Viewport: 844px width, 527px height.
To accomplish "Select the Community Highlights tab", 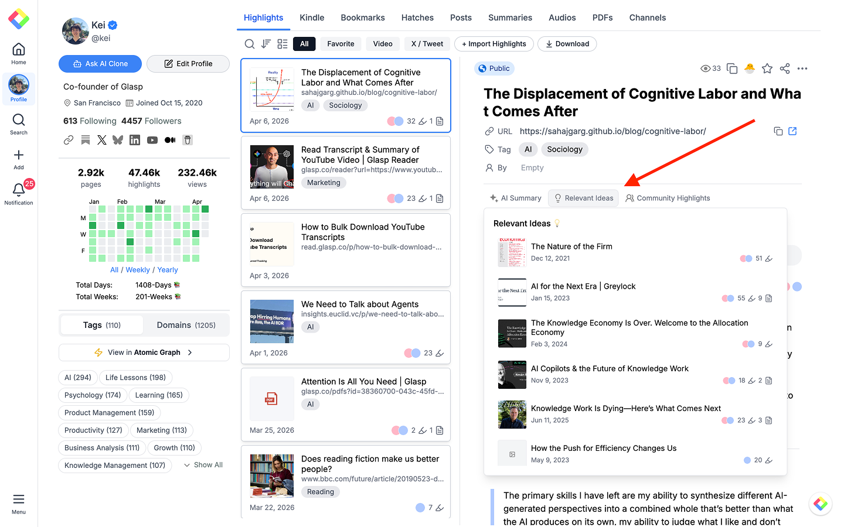I will [x=668, y=198].
